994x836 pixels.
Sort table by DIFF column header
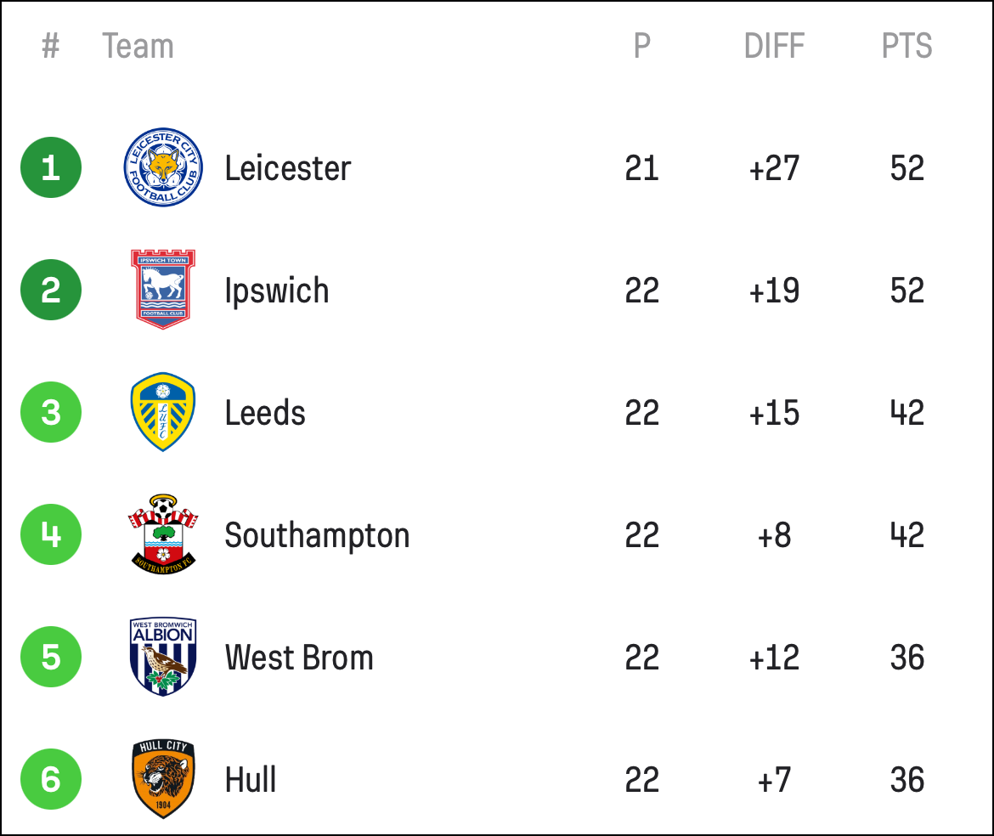[774, 46]
